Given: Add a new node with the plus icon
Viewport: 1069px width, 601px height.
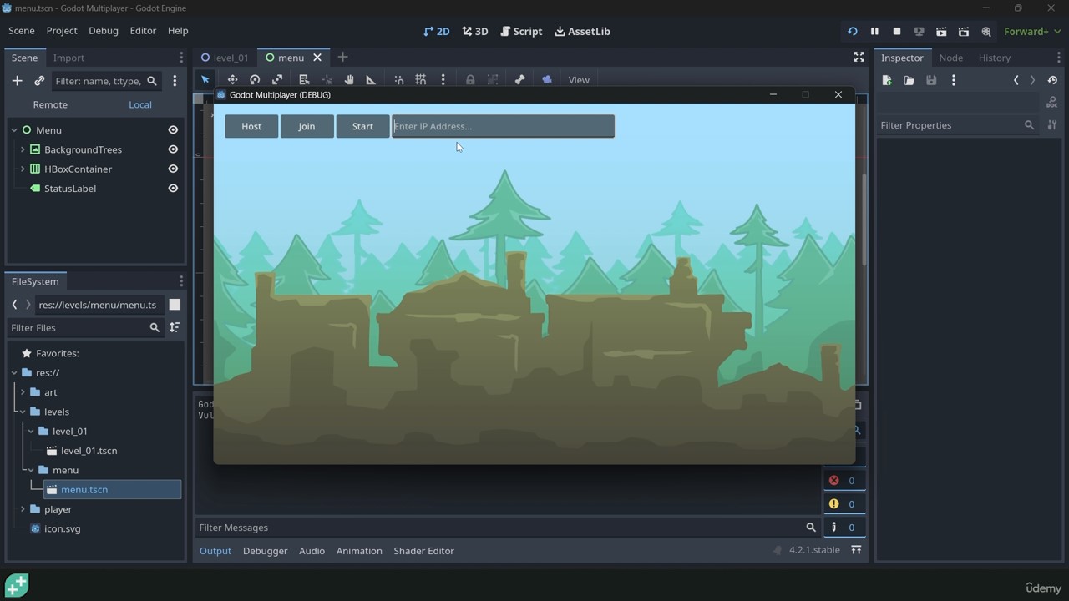Looking at the screenshot, I should (x=17, y=81).
